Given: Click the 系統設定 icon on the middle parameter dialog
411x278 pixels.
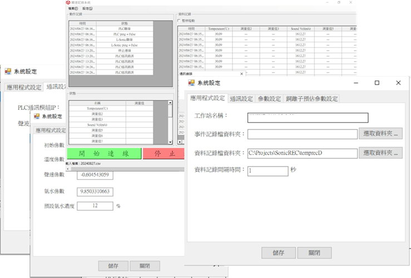Looking at the screenshot, I should (x=38, y=117).
